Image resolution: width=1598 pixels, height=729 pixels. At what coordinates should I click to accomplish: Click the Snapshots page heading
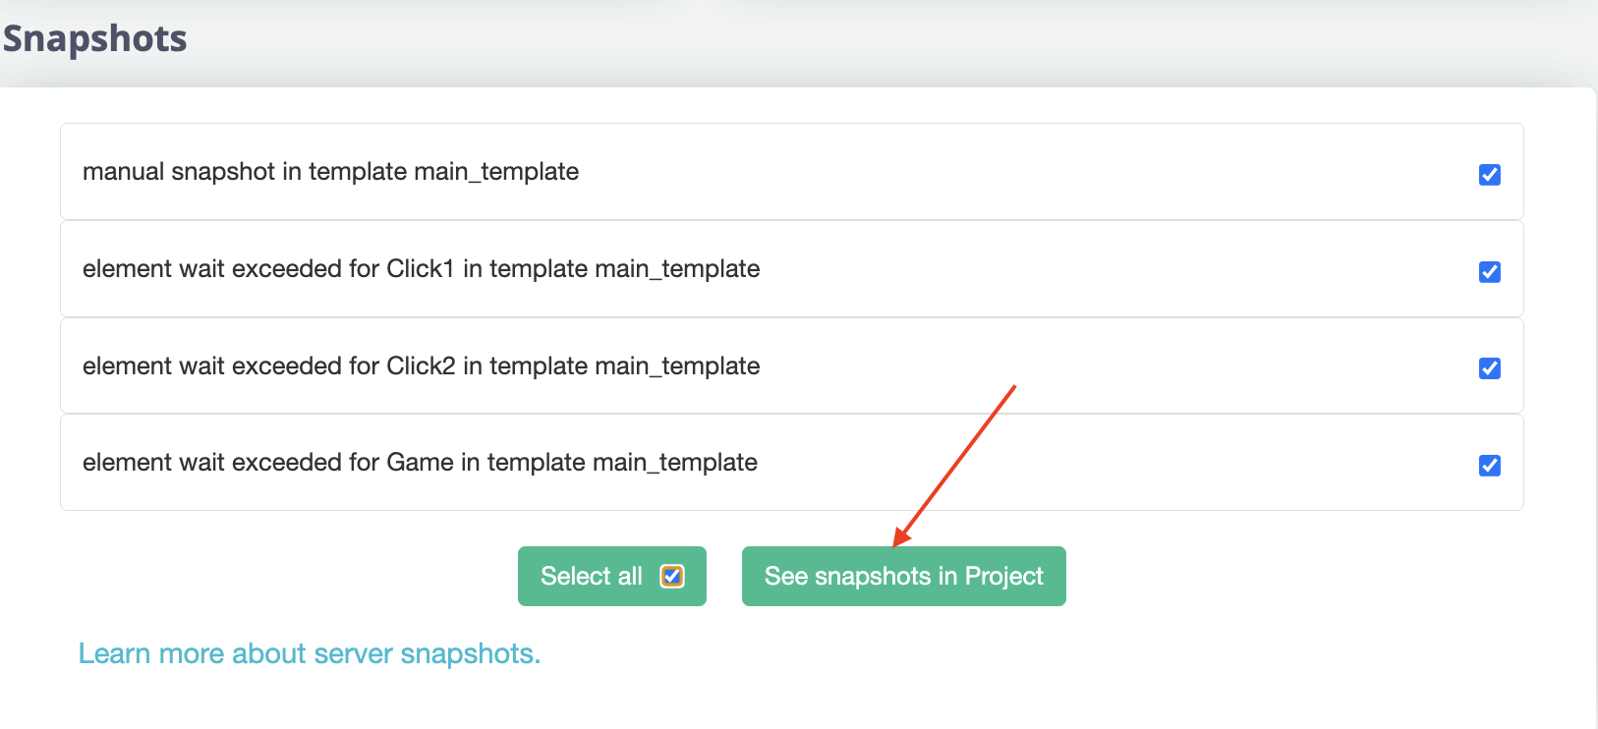pyautogui.click(x=95, y=39)
